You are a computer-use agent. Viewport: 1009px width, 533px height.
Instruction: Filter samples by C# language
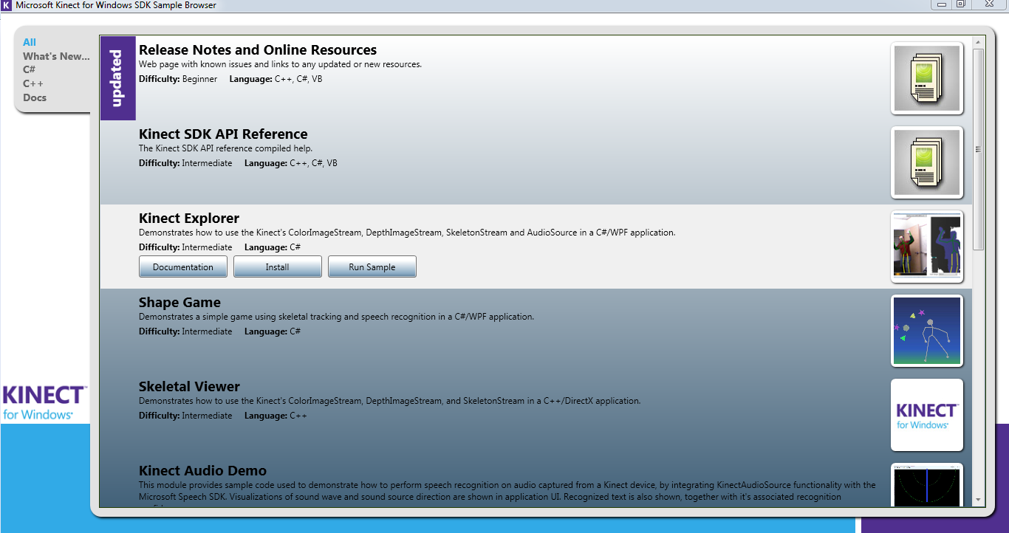tap(29, 69)
